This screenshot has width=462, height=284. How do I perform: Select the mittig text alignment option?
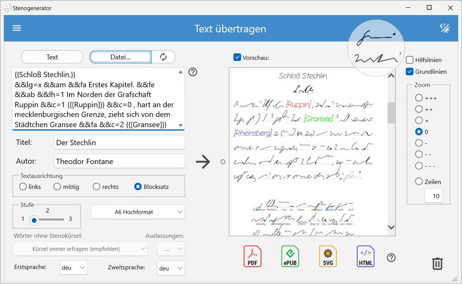pyautogui.click(x=57, y=187)
